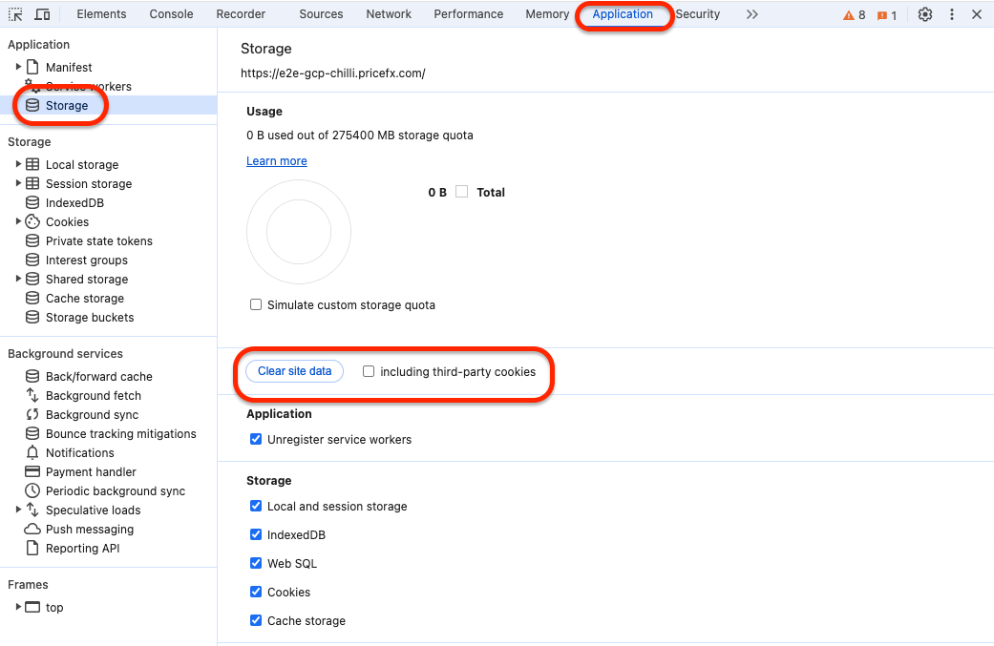This screenshot has width=994, height=646.
Task: Uncheck the Web SQL checkbox
Action: tap(256, 563)
